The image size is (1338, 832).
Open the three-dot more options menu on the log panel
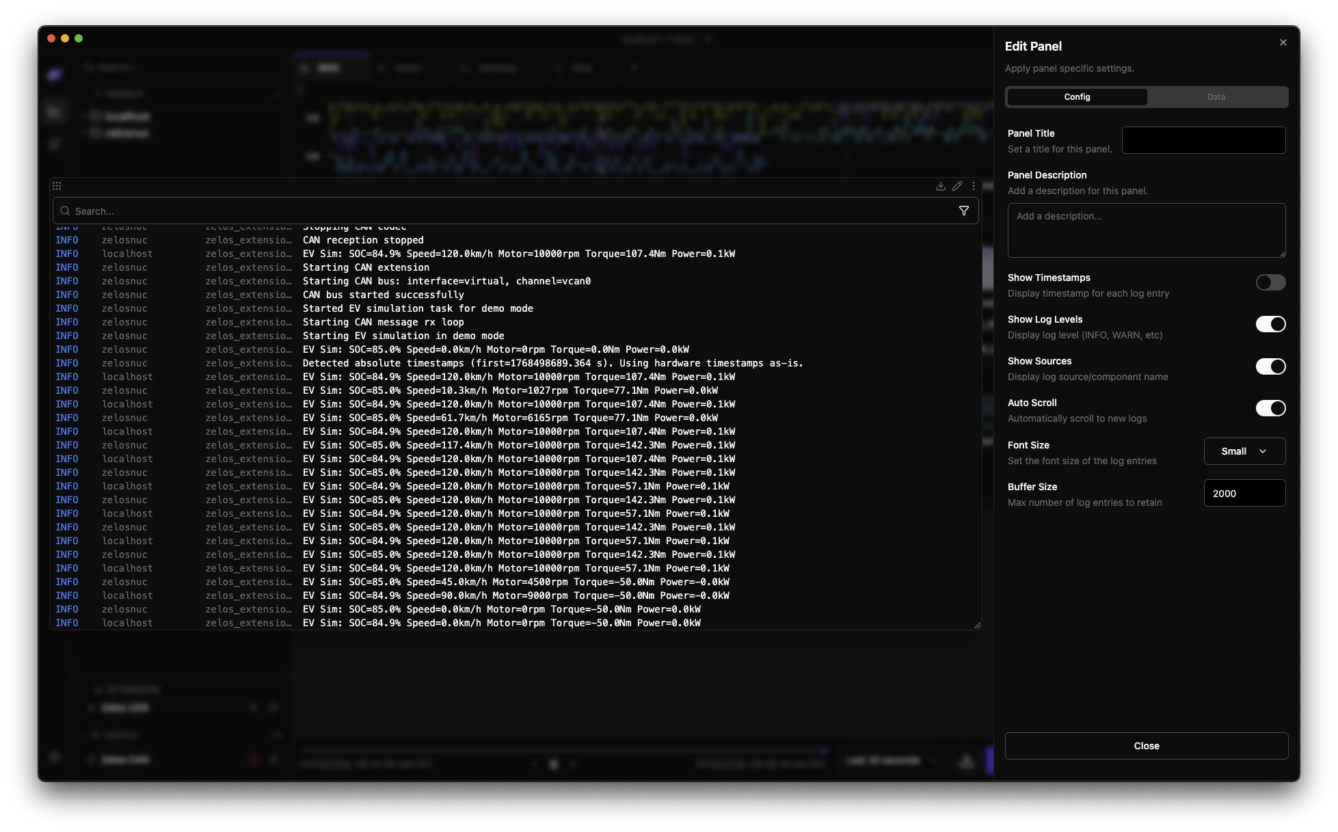tap(974, 186)
